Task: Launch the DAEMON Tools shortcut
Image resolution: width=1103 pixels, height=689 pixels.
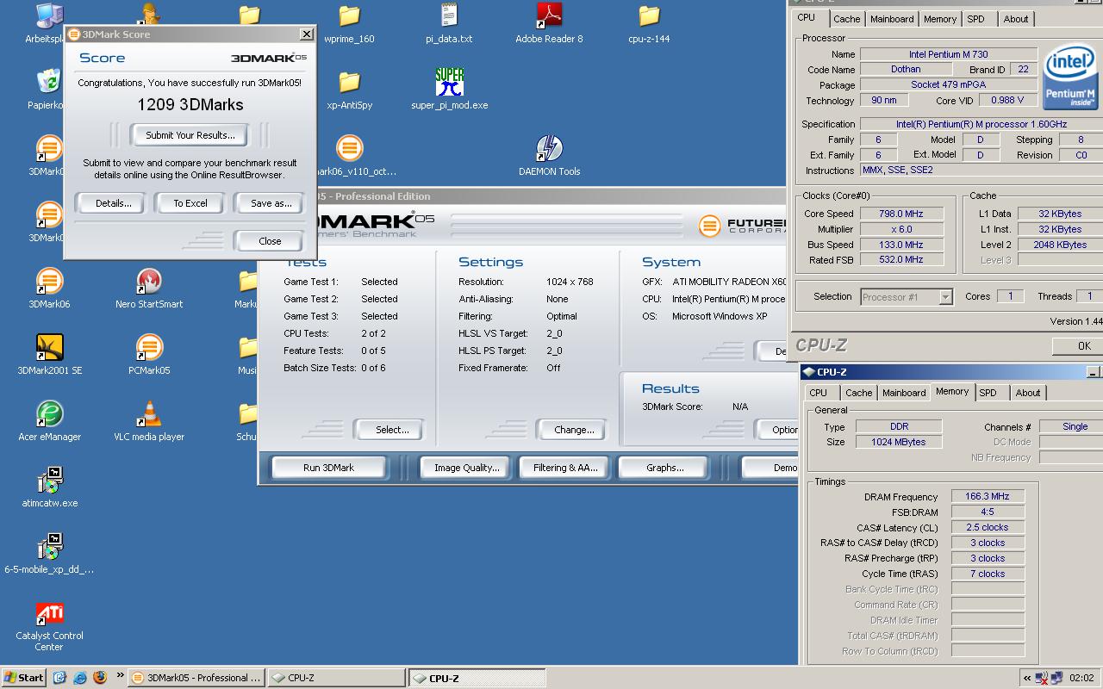Action: pos(549,148)
